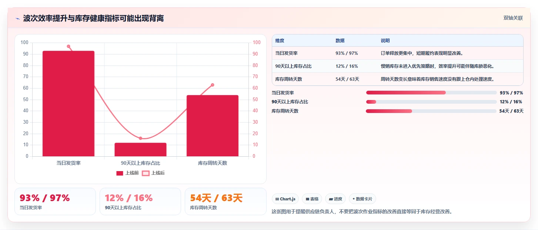Click the 93% / 97% value beside progress bar
This screenshot has width=538, height=230.
pos(511,93)
